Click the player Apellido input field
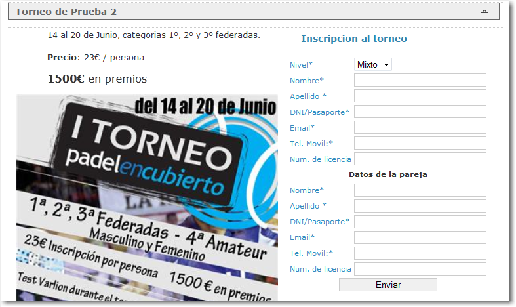This screenshot has width=516, height=307. [420, 96]
